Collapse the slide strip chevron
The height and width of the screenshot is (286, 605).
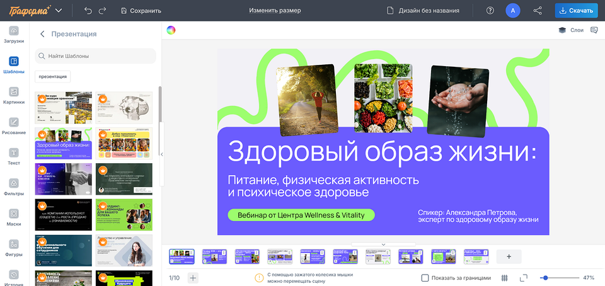pos(383,244)
